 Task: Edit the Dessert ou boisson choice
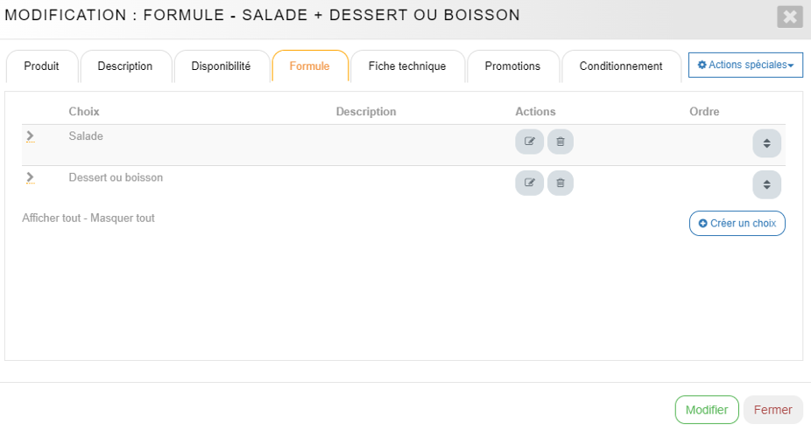pyautogui.click(x=529, y=183)
